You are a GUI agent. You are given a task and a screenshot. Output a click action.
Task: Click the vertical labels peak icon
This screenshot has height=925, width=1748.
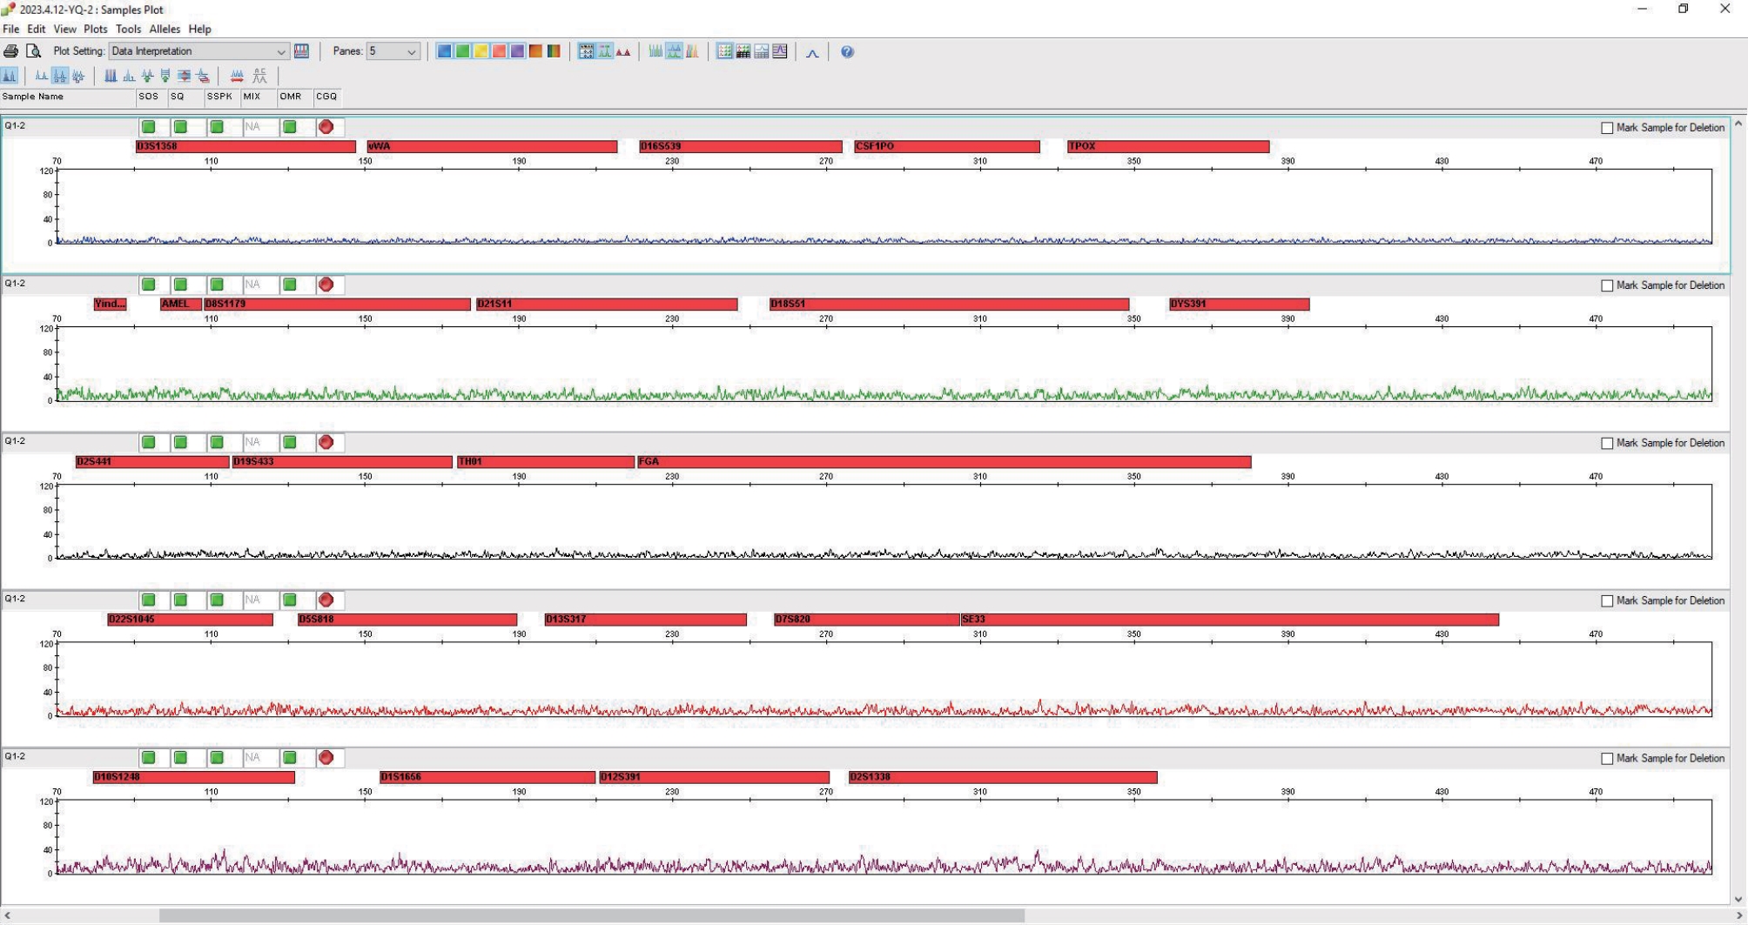77,76
